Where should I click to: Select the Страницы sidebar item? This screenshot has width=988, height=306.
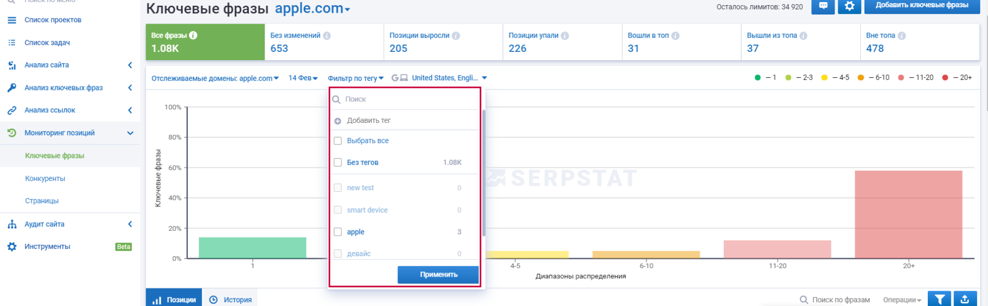(42, 201)
